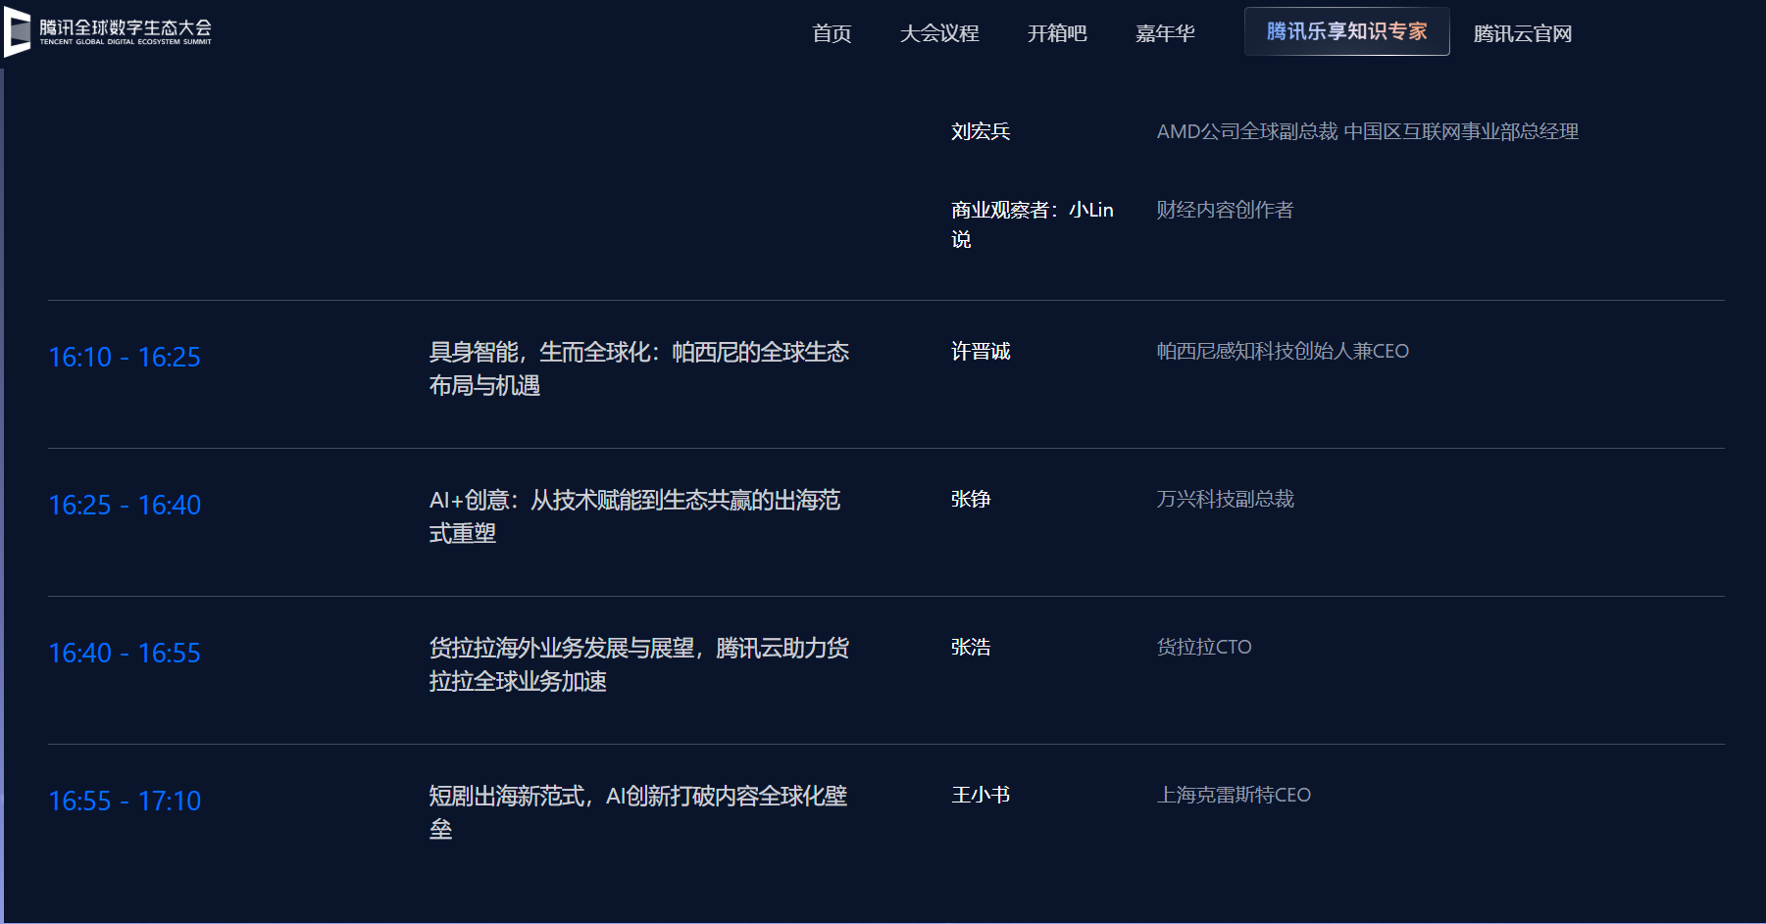Click speaker 商业观察者：小Lin说

(x=1033, y=224)
